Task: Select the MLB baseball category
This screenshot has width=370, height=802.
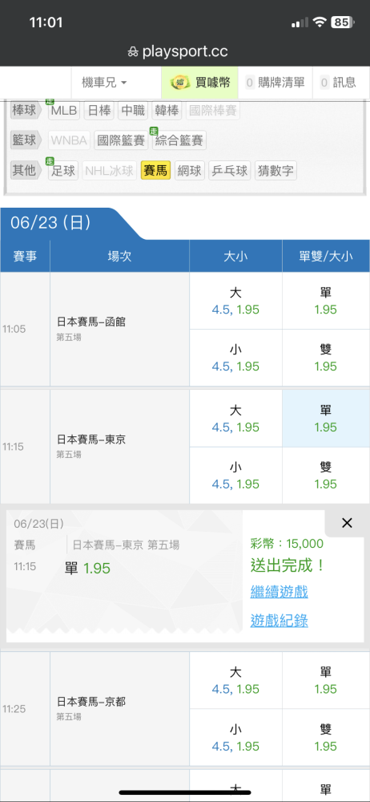Action: pyautogui.click(x=64, y=111)
